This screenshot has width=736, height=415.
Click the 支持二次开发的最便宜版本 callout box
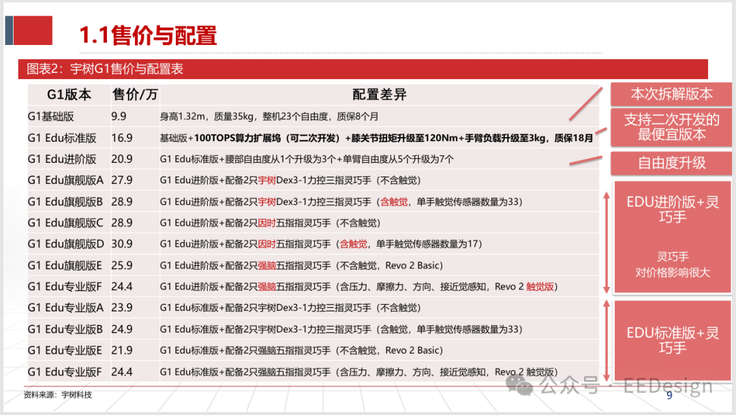pos(671,127)
